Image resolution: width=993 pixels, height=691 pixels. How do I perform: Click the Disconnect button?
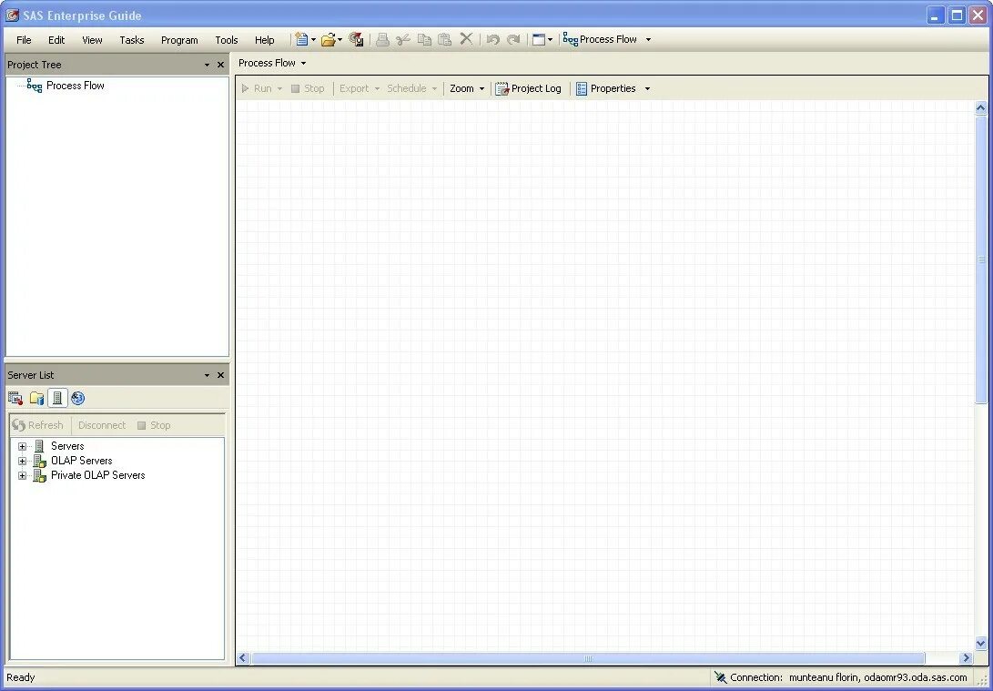pyautogui.click(x=102, y=425)
